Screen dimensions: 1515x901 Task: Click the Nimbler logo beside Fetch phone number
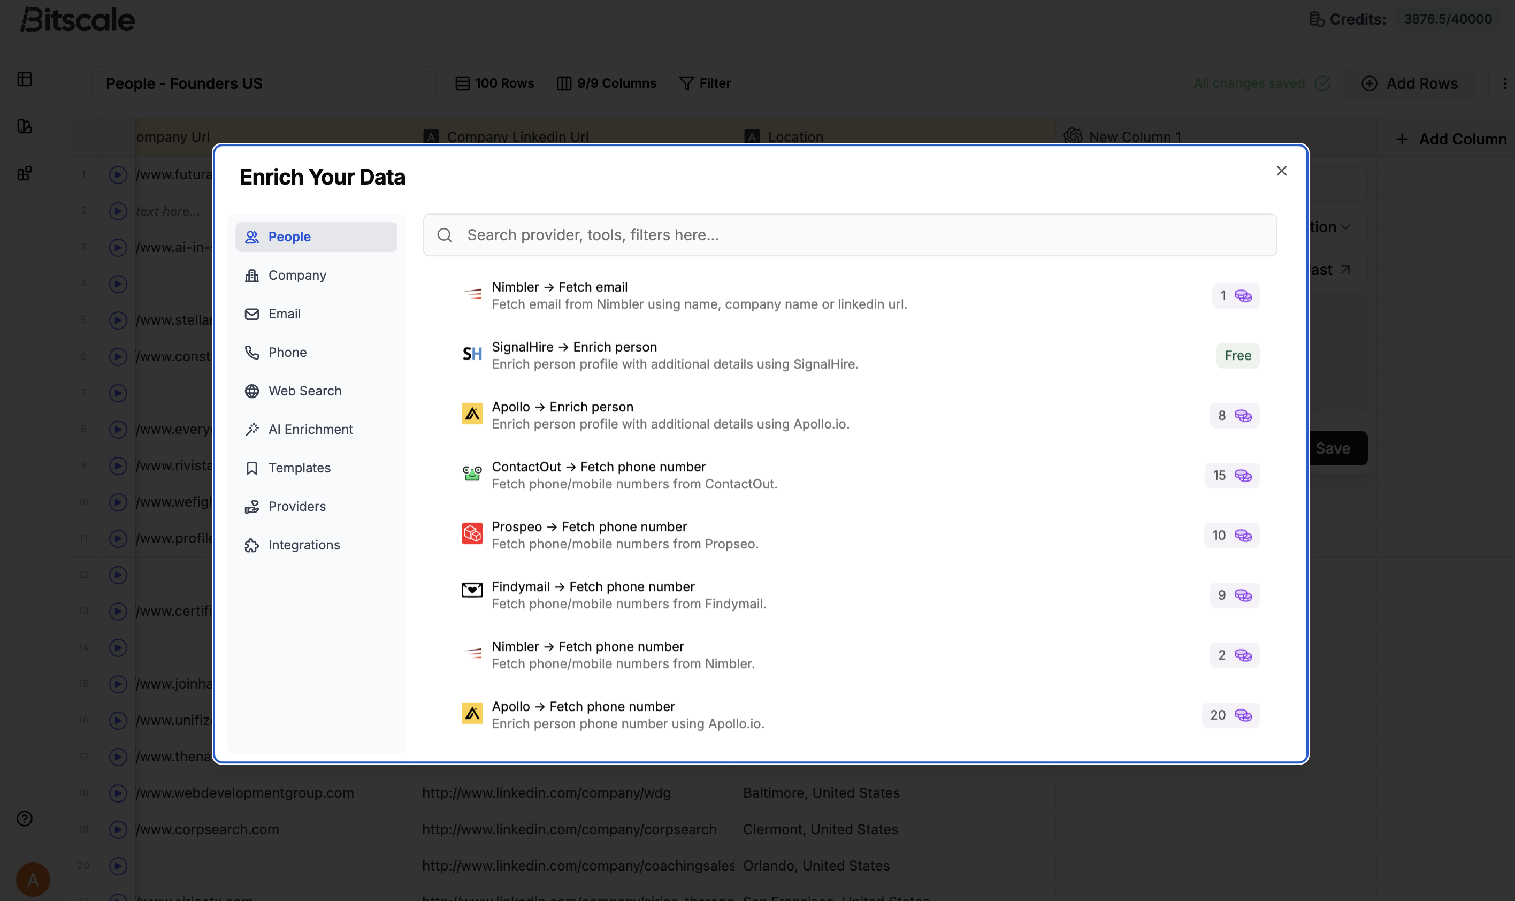(x=472, y=653)
